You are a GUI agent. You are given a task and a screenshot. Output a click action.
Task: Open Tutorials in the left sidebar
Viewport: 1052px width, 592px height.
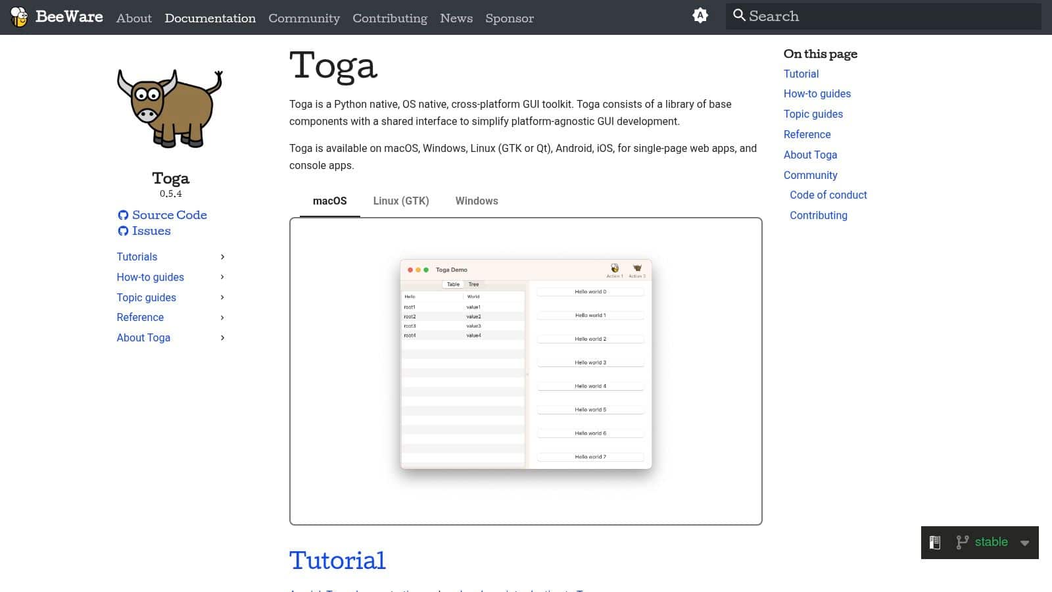point(137,257)
